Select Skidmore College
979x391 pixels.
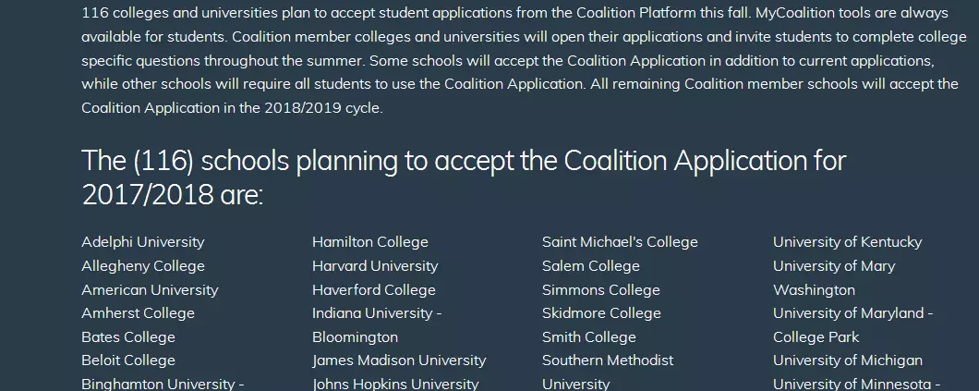coord(602,313)
